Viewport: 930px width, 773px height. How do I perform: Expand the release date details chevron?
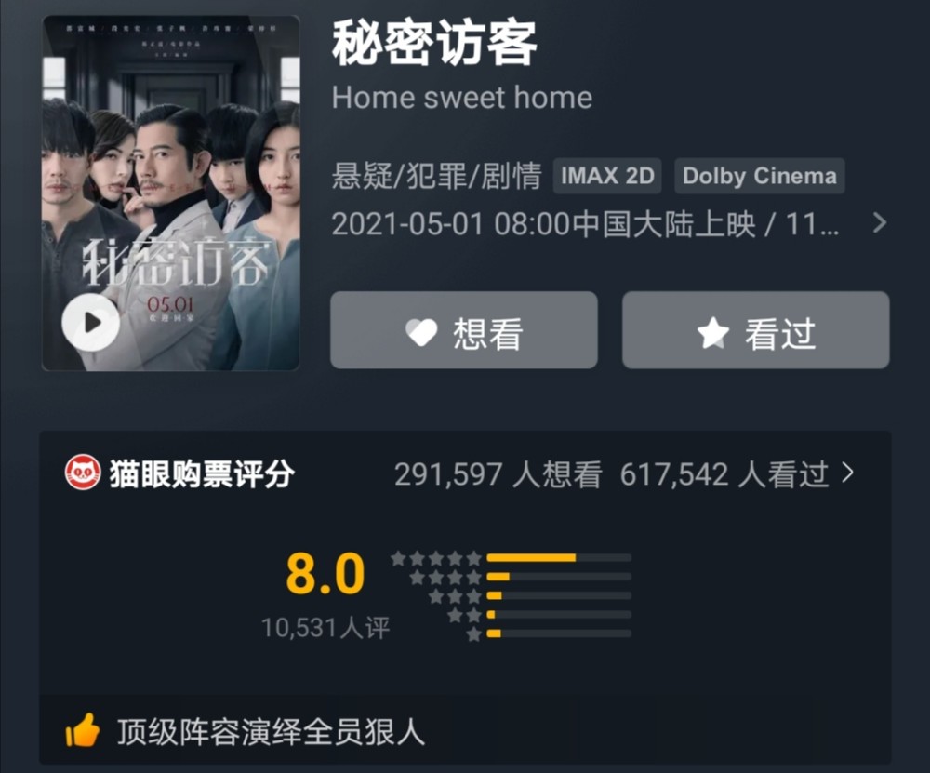[880, 223]
